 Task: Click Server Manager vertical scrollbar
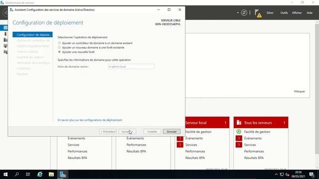[x=317, y=89]
